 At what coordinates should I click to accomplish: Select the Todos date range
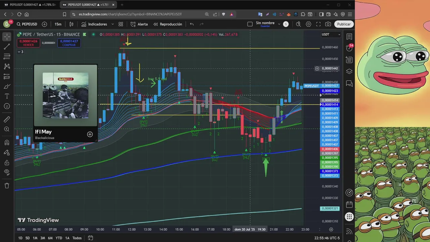point(77,238)
